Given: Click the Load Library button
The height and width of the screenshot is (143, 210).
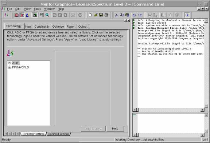Looking at the screenshot, I should click(93, 128).
